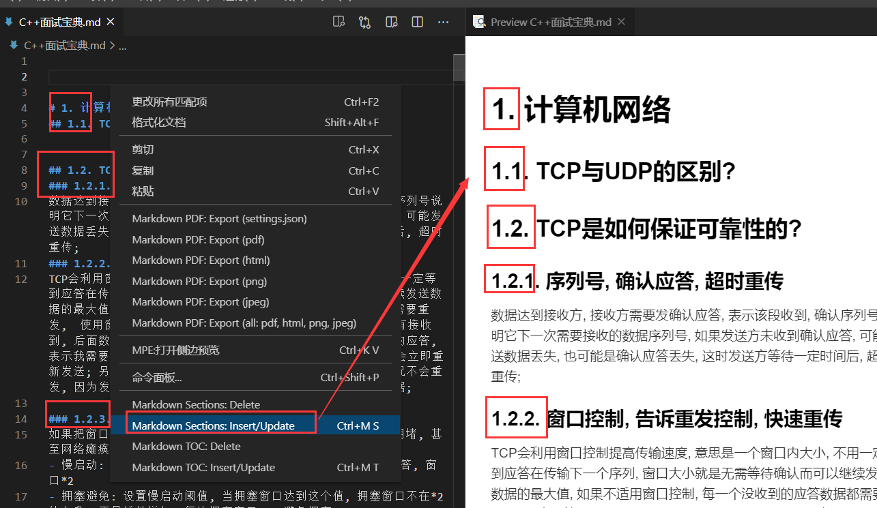This screenshot has width=877, height=508.
Task: Choose 'Markdown PDF: Export (pdf)'
Action: 205,239
